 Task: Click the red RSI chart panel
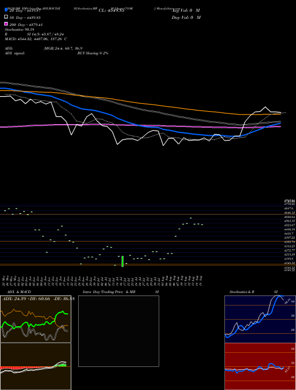point(260,366)
